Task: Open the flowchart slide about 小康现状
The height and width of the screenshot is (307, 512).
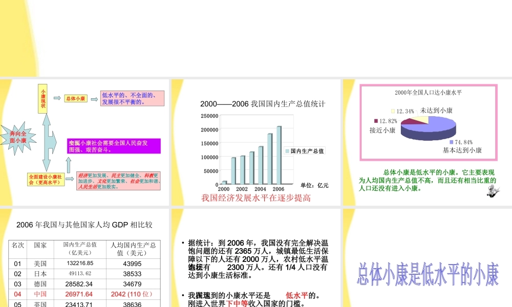Action: (84, 142)
